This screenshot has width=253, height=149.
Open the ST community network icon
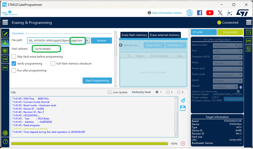coord(229,13)
